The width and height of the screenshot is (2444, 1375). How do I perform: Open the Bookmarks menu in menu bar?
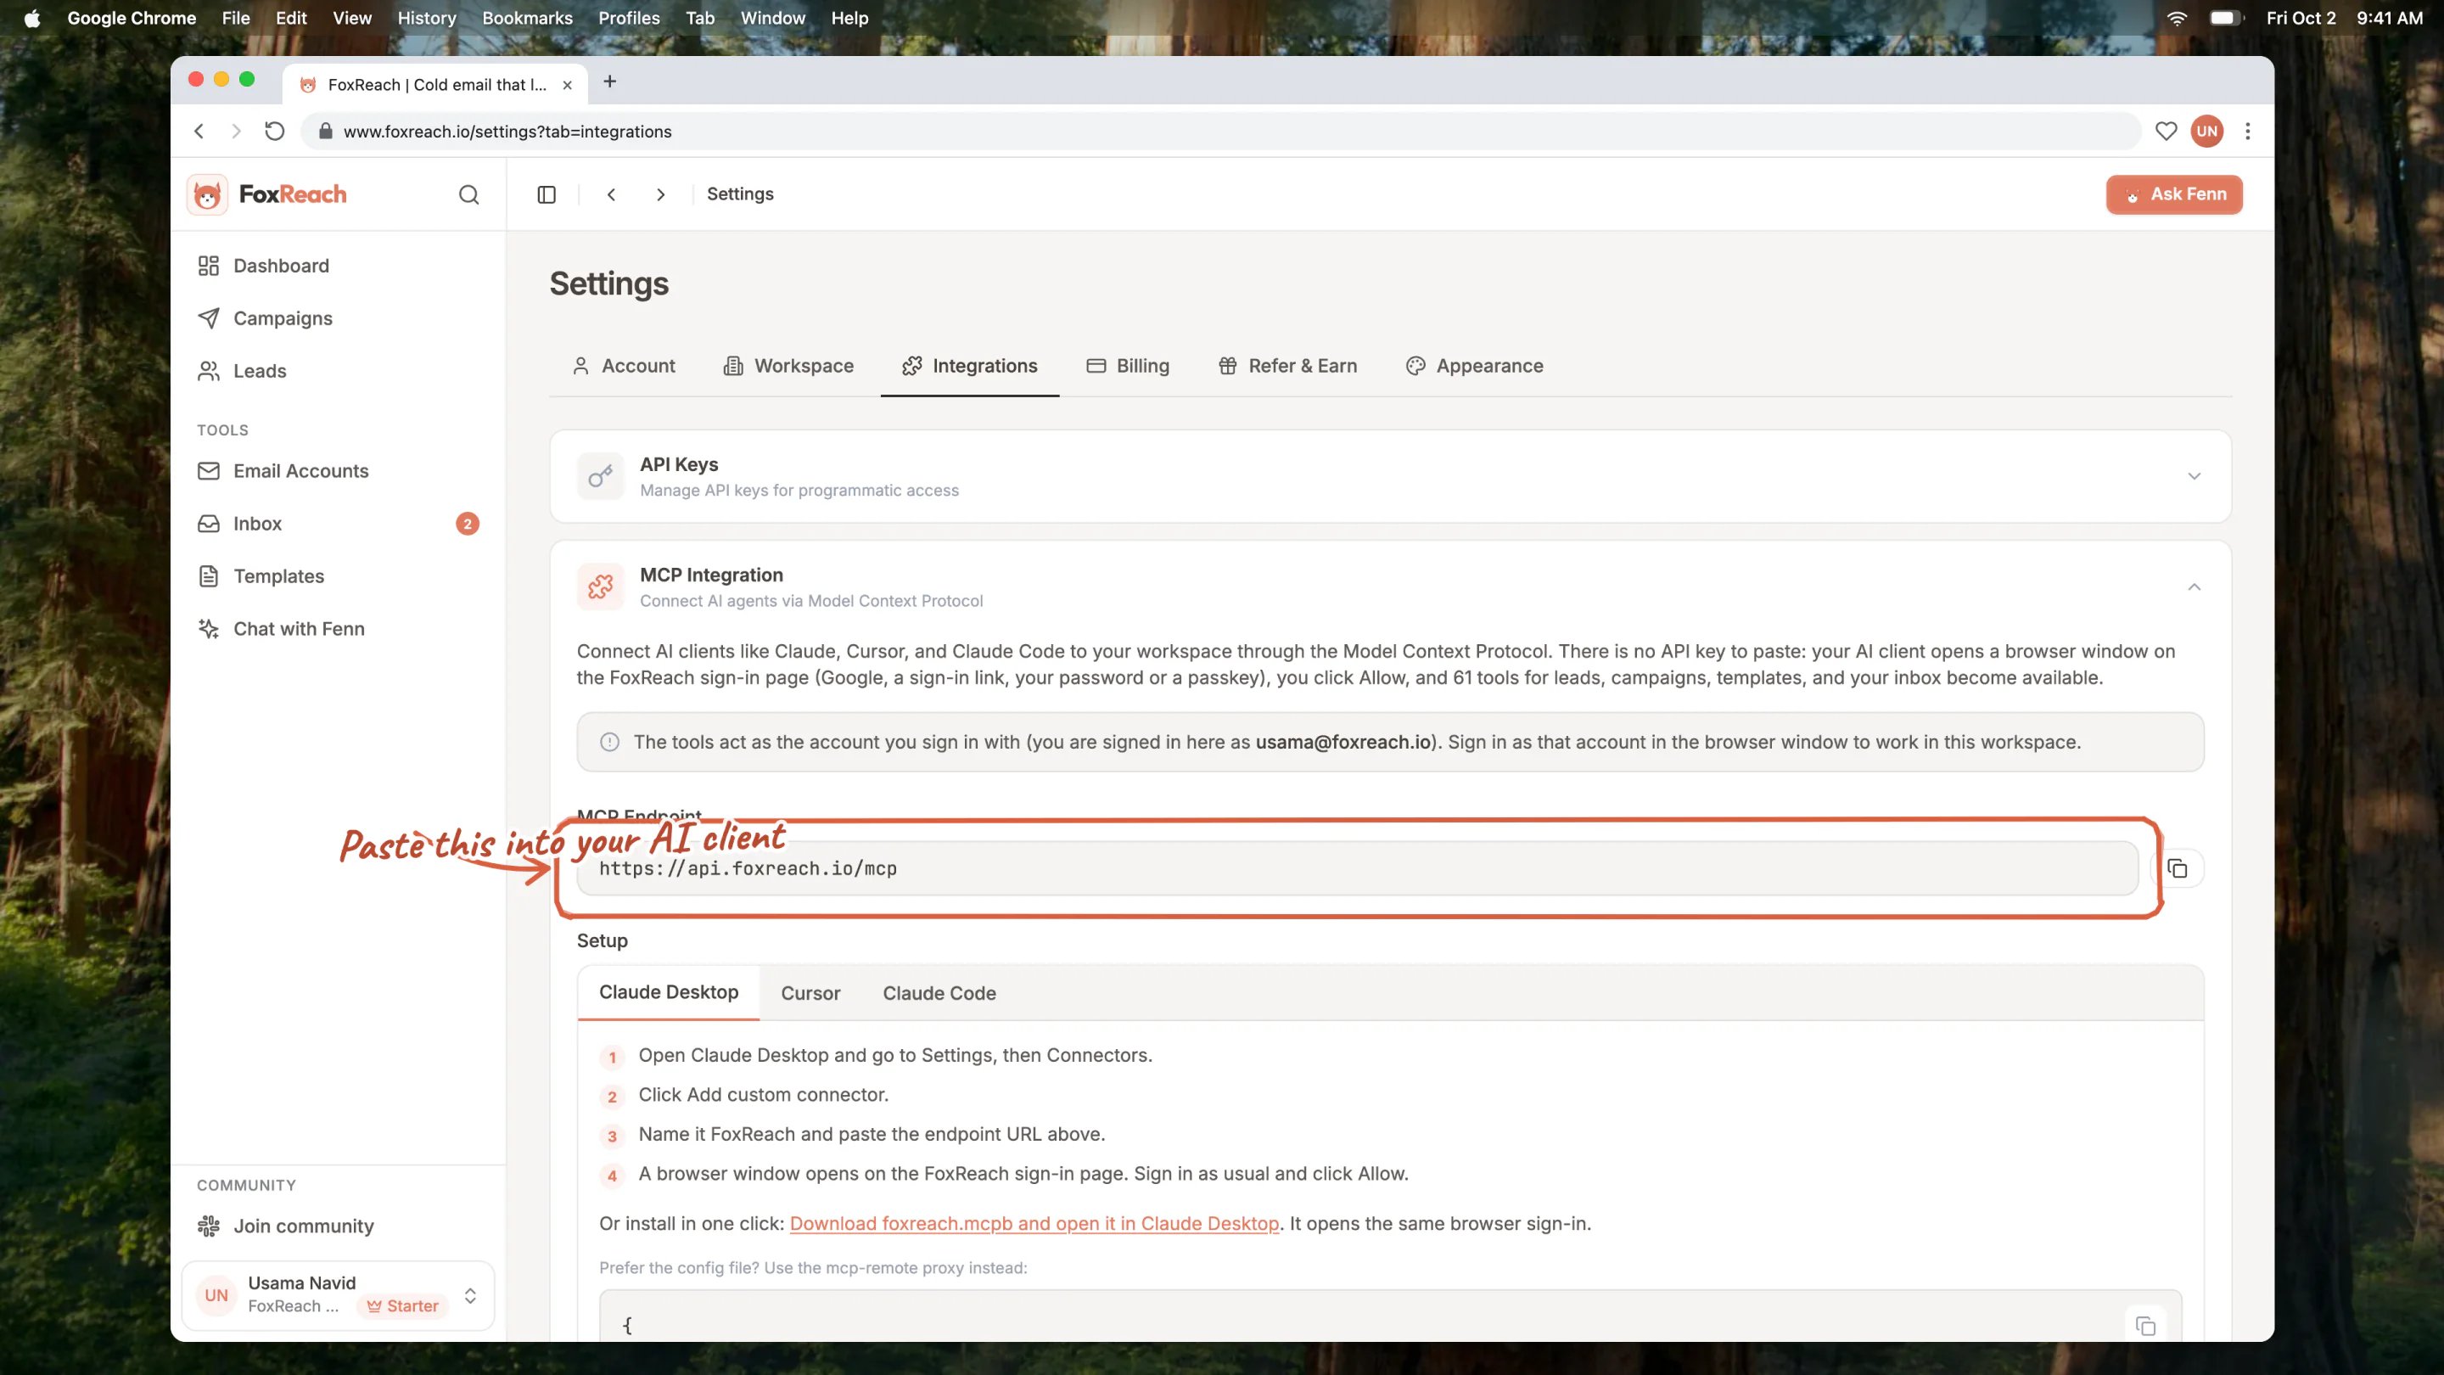[528, 18]
